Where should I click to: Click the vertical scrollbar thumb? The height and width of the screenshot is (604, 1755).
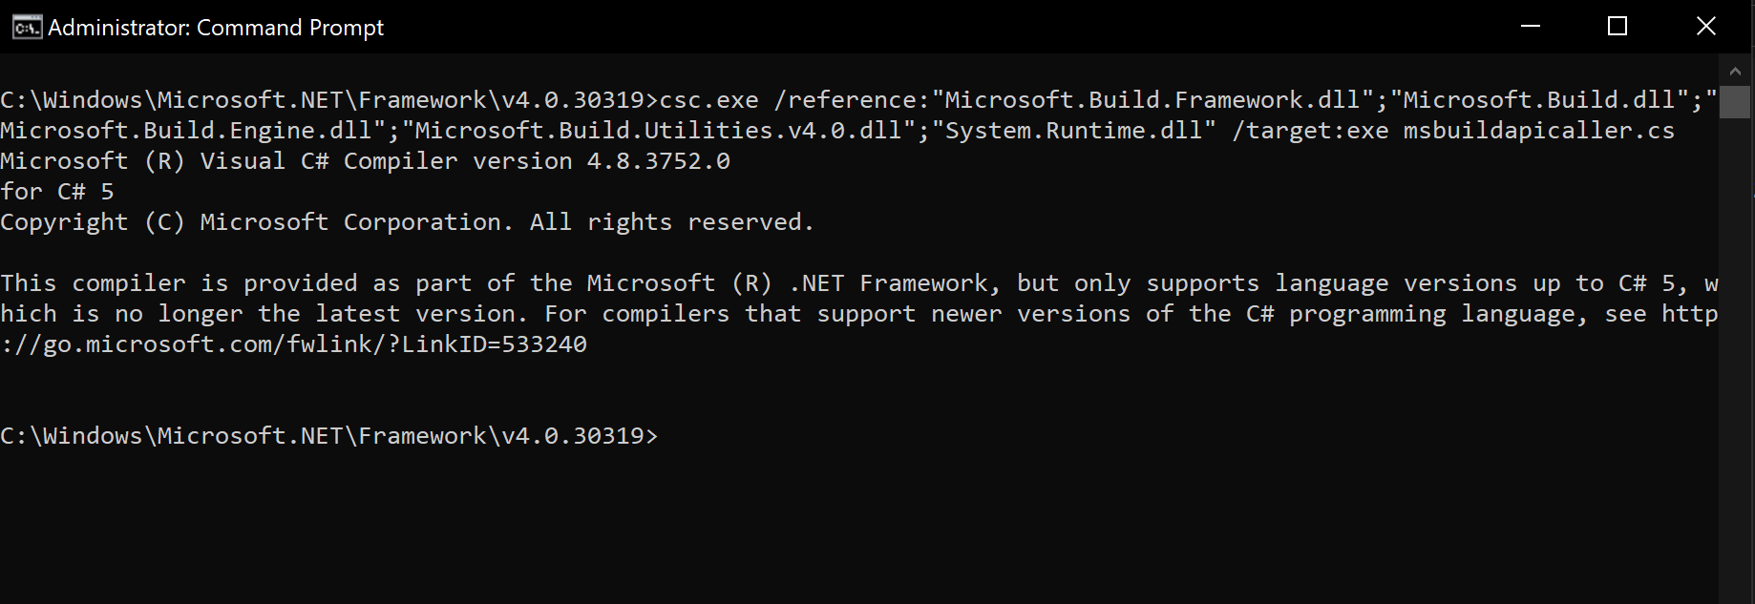click(1735, 101)
